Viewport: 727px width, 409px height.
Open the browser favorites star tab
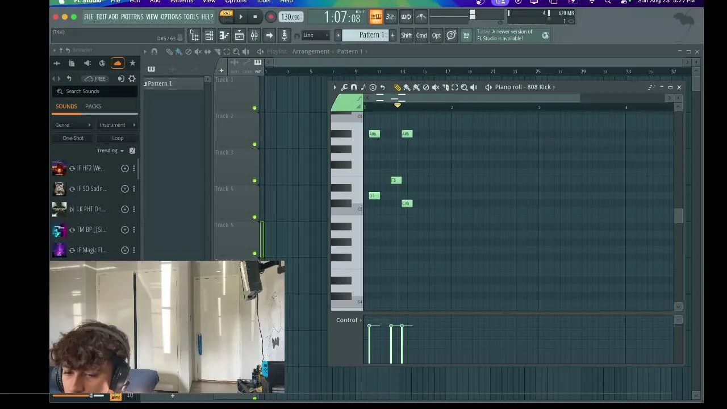coord(132,63)
